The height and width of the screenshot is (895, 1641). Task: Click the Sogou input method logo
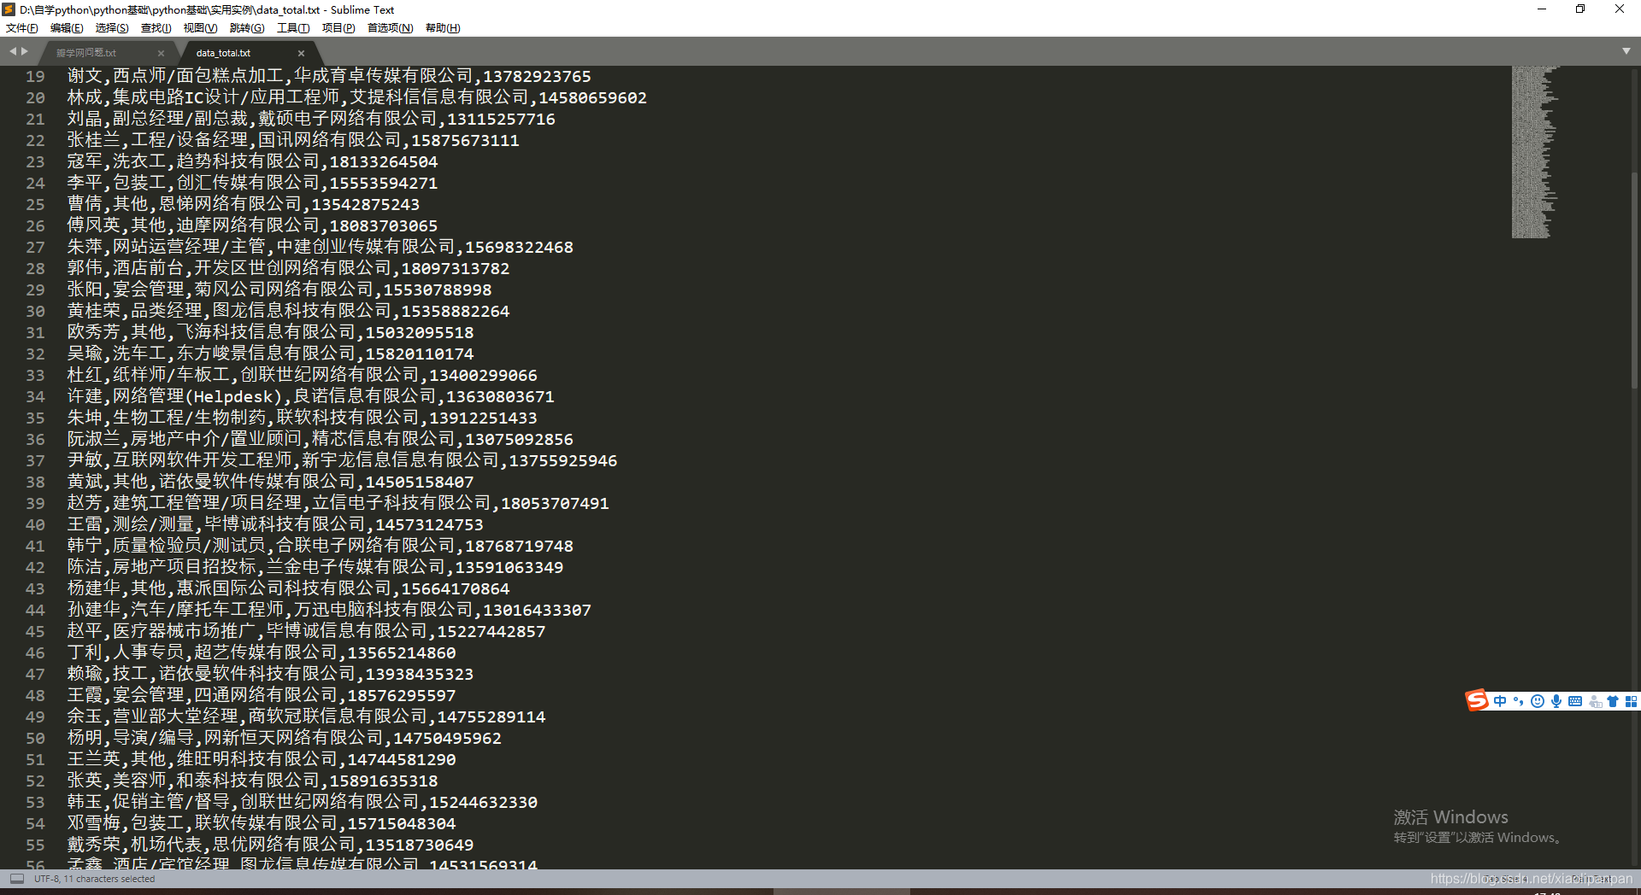[x=1477, y=700]
